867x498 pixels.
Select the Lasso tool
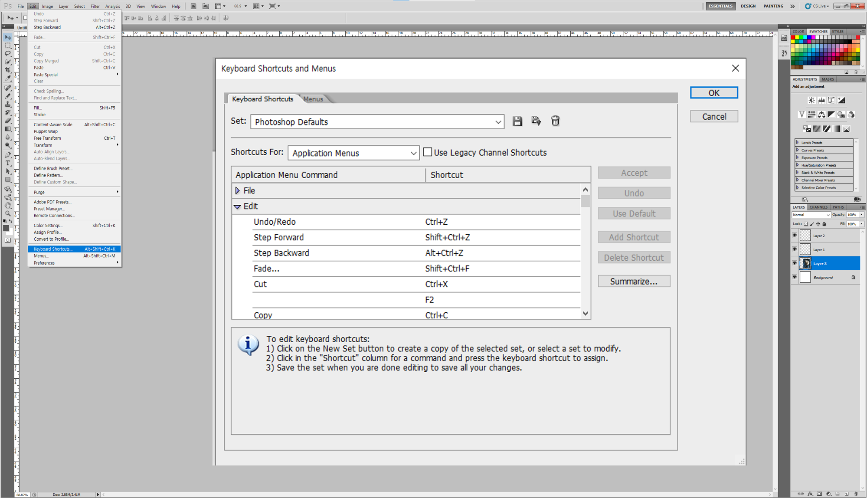(x=8, y=53)
